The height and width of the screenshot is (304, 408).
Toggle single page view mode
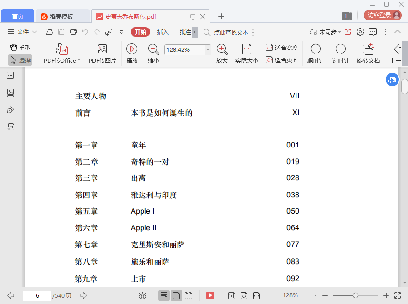pos(176,295)
